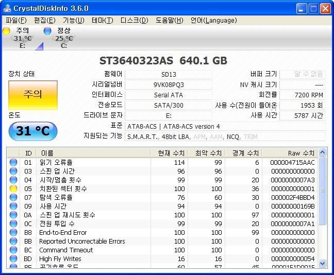This screenshot has width=334, height=275.
Task: Click the blue status icon for ID 01
Action: [x=13, y=162]
